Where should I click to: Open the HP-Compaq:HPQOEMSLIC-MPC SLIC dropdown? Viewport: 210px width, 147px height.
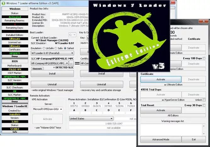coord(50,63)
